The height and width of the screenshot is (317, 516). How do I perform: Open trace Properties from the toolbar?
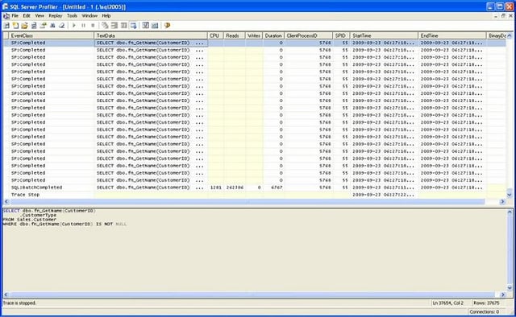point(43,25)
